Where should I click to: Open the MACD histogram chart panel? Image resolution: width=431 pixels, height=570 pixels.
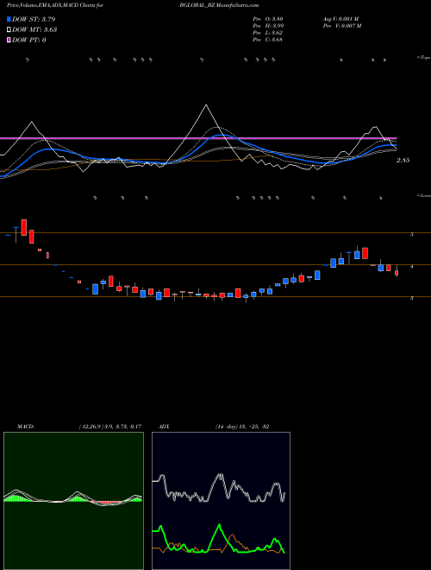point(73,501)
